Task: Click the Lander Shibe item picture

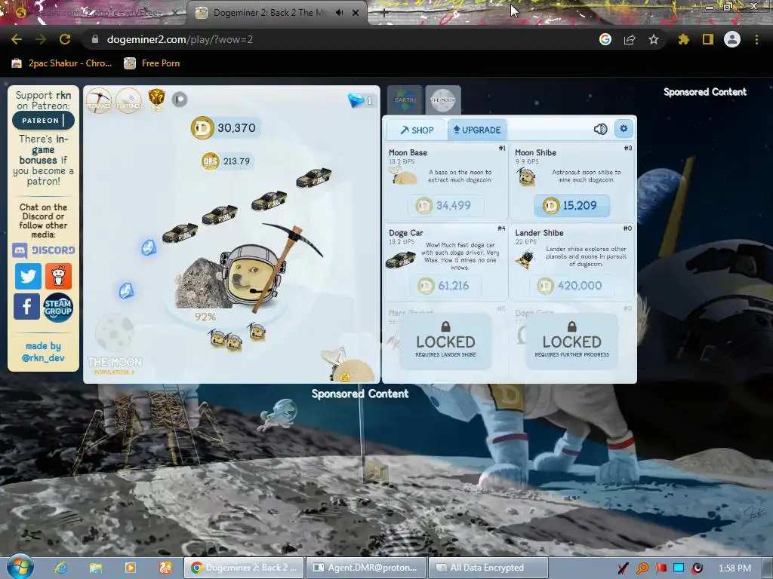Action: [526, 259]
